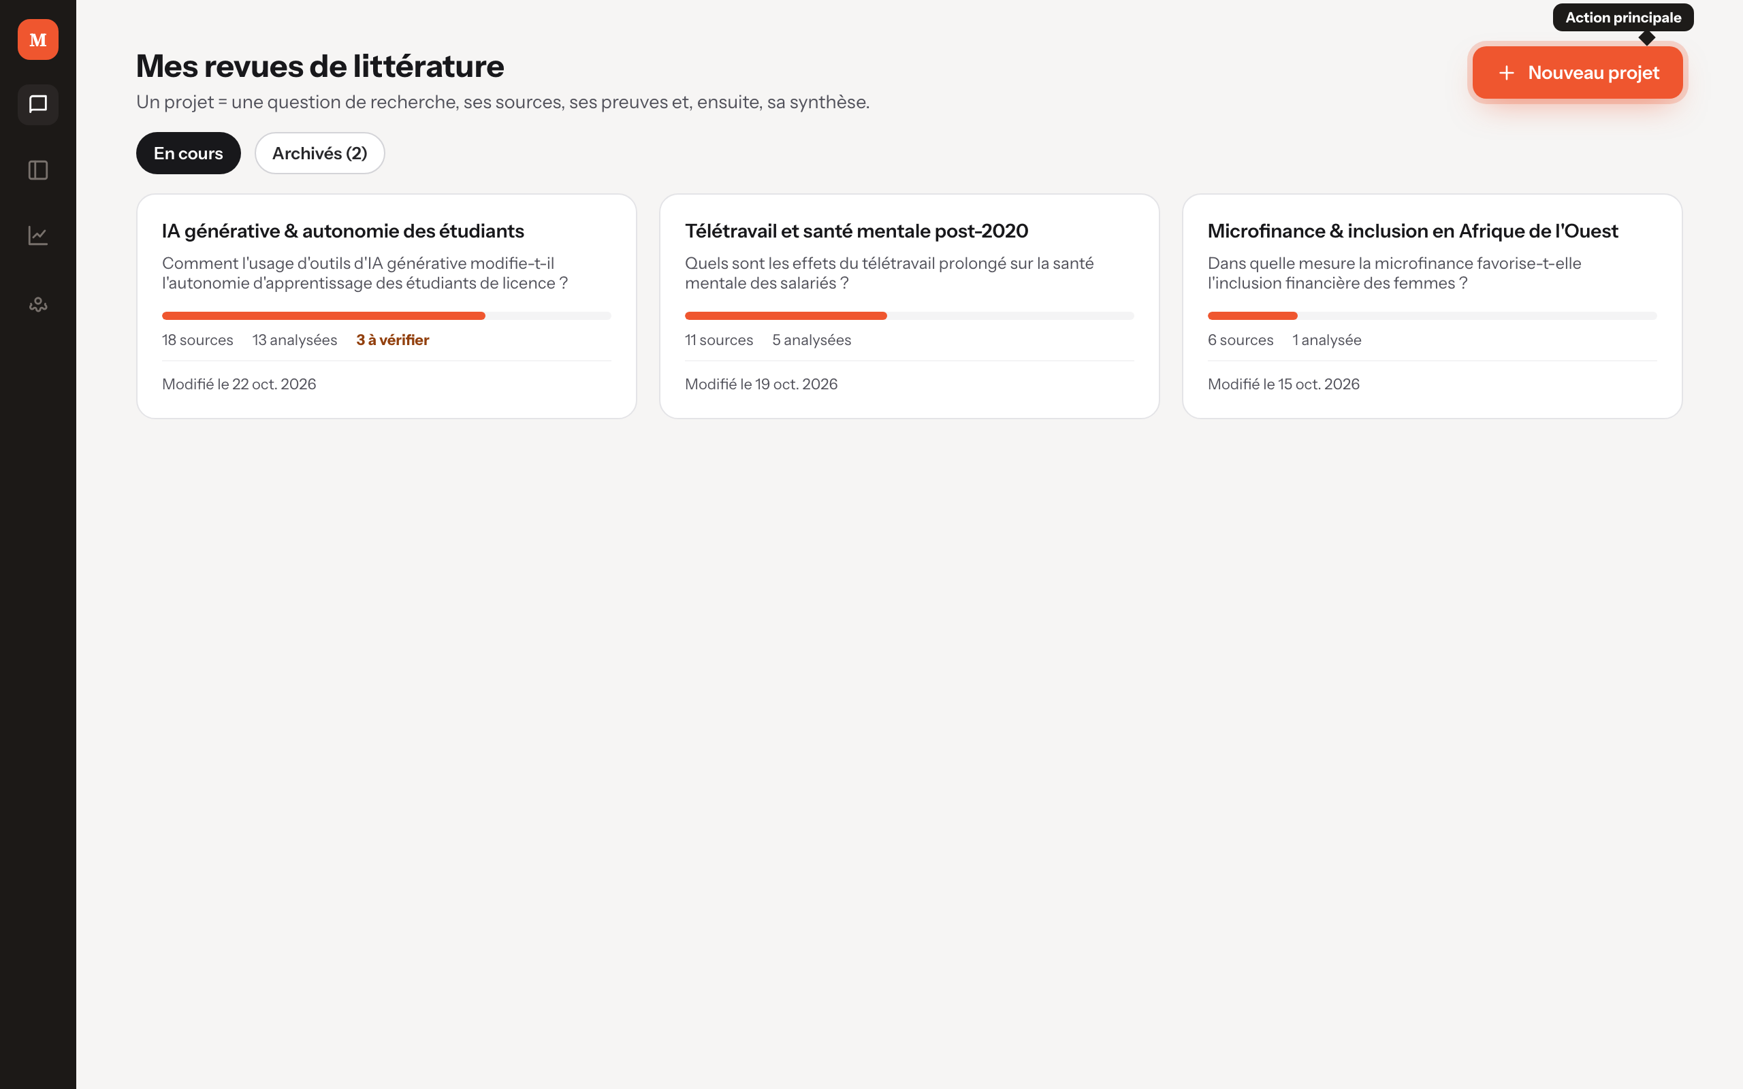
Task: Click '1 analysée' on the Microfinance card
Action: click(1327, 340)
